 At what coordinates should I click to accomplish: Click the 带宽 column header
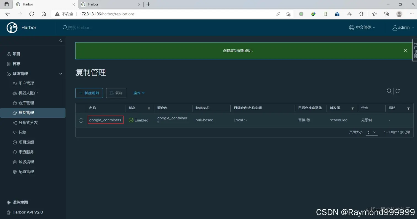point(365,108)
